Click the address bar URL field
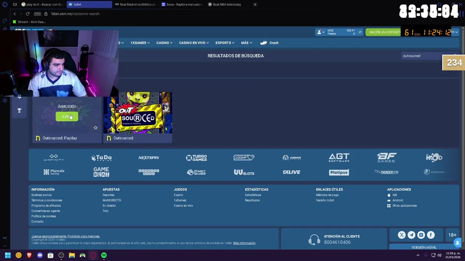 coord(75,14)
